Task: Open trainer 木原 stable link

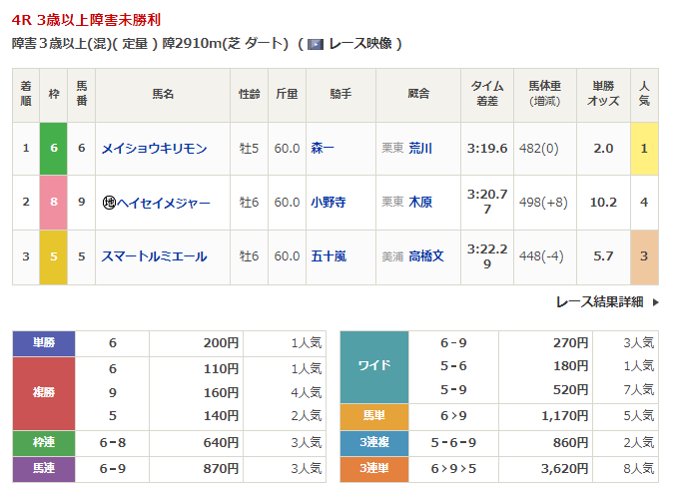Action: point(420,203)
